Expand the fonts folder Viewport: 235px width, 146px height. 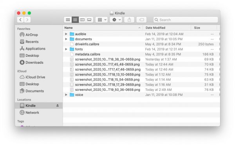[66, 49]
